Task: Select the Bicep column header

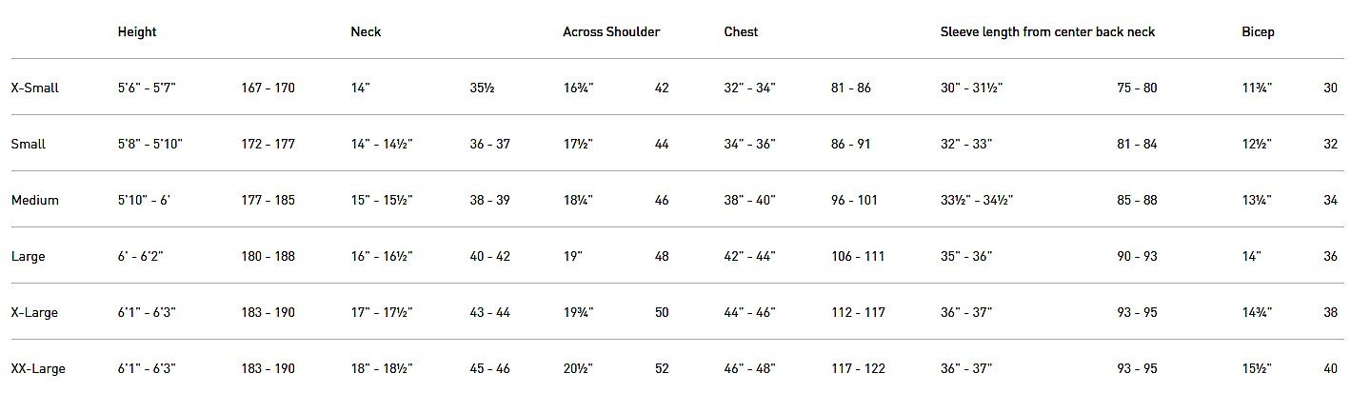Action: point(1258,31)
